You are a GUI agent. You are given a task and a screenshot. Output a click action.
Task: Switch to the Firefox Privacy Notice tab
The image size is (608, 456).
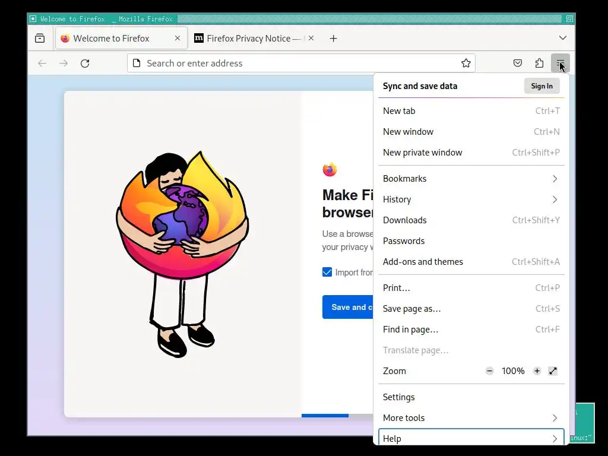coord(255,38)
